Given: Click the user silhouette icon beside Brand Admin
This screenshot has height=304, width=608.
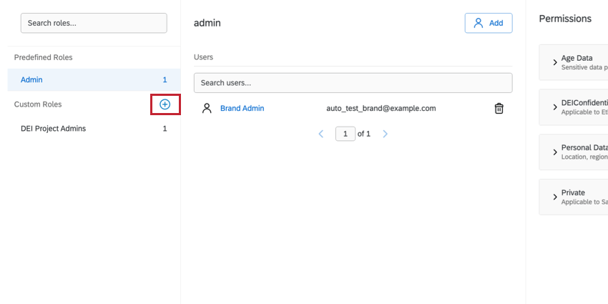Looking at the screenshot, I should tap(207, 108).
